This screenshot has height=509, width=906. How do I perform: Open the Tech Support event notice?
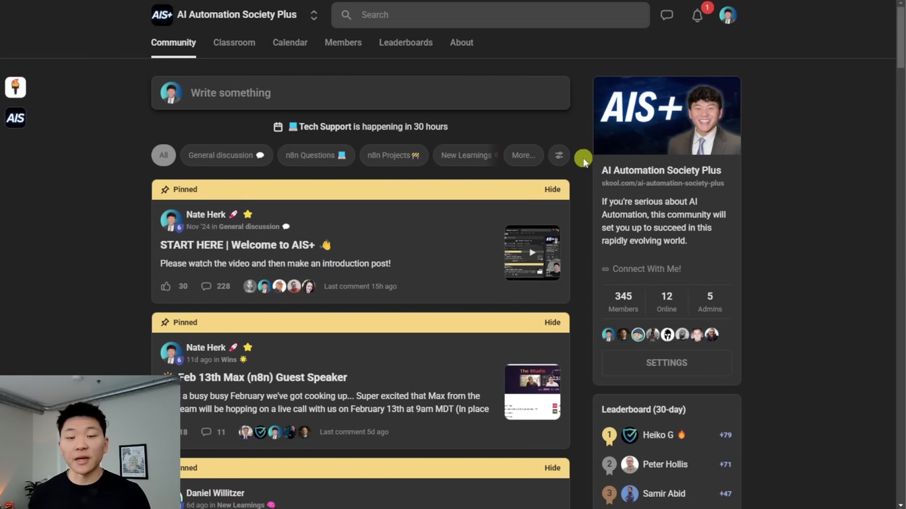tap(367, 127)
